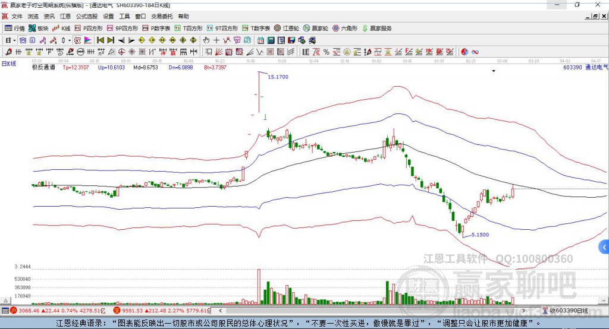The image size is (609, 329).
Task: Select the red pen drawing tool
Action: 8,52
